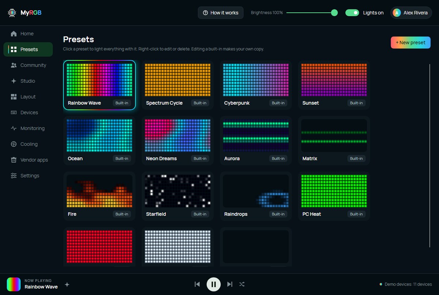
Task: Apply the Raindrops preset
Action: pos(256,197)
